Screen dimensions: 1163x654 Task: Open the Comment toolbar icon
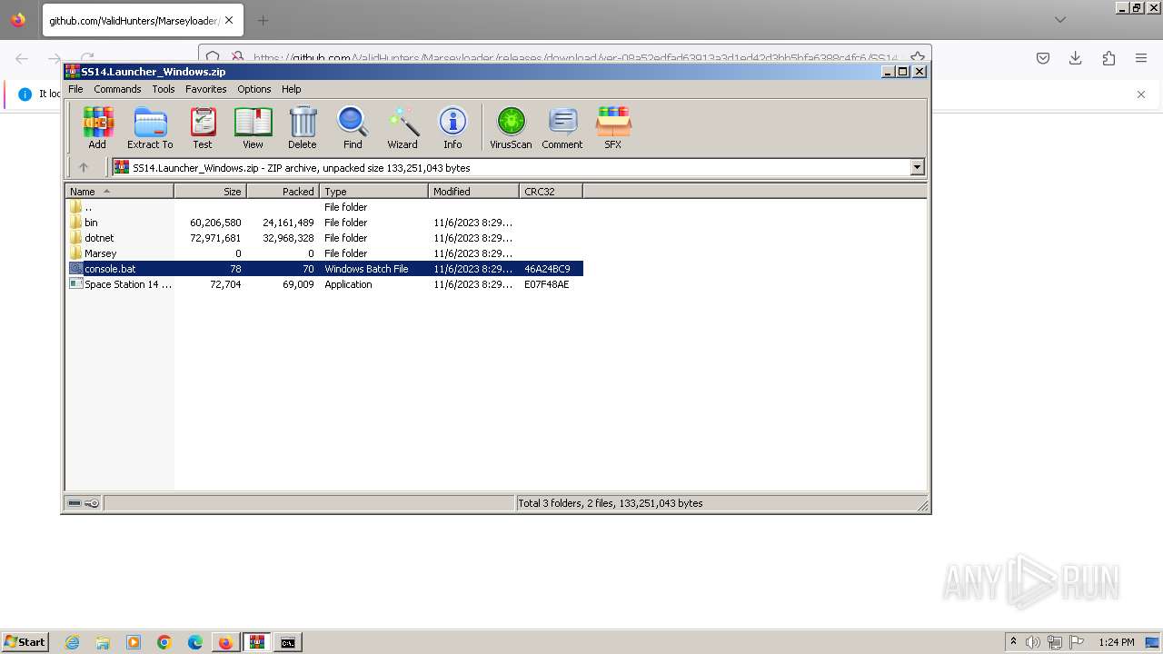pos(562,127)
